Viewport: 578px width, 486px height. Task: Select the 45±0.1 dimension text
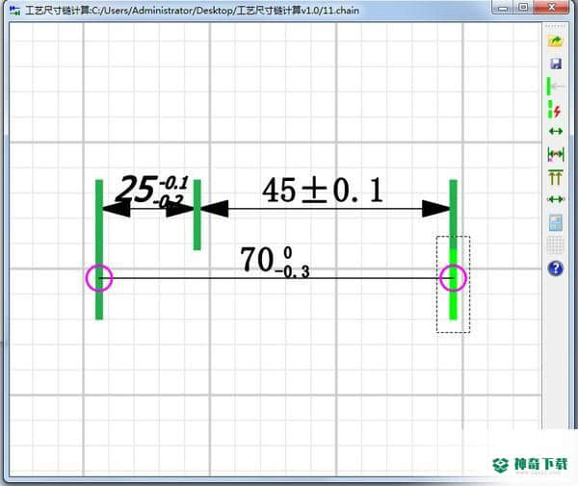(x=323, y=191)
